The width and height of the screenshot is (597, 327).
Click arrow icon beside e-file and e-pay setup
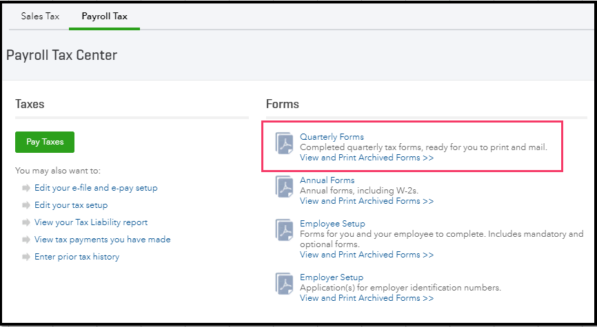pyautogui.click(x=26, y=188)
